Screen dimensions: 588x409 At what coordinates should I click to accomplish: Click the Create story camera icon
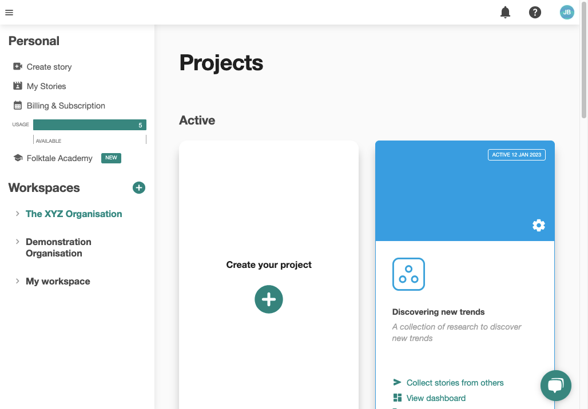pos(18,67)
